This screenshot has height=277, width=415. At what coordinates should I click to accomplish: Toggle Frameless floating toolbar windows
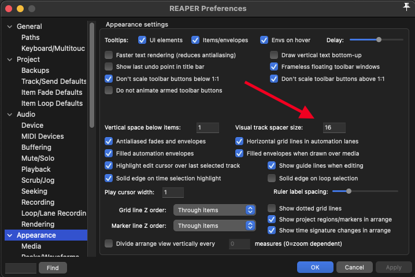(x=274, y=67)
